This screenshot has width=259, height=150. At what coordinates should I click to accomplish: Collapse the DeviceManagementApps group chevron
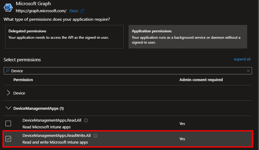click(x=8, y=108)
